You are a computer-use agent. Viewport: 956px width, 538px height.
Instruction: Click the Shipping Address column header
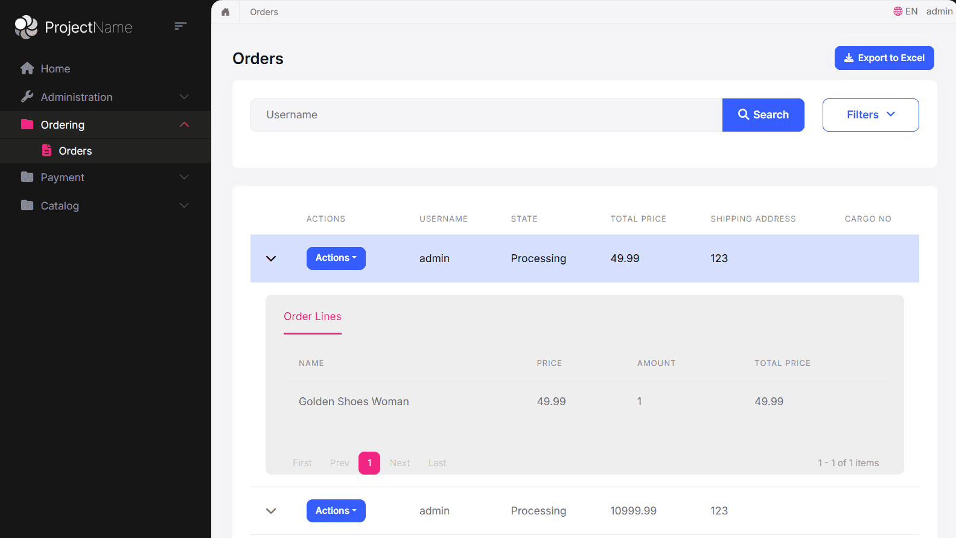pyautogui.click(x=753, y=219)
